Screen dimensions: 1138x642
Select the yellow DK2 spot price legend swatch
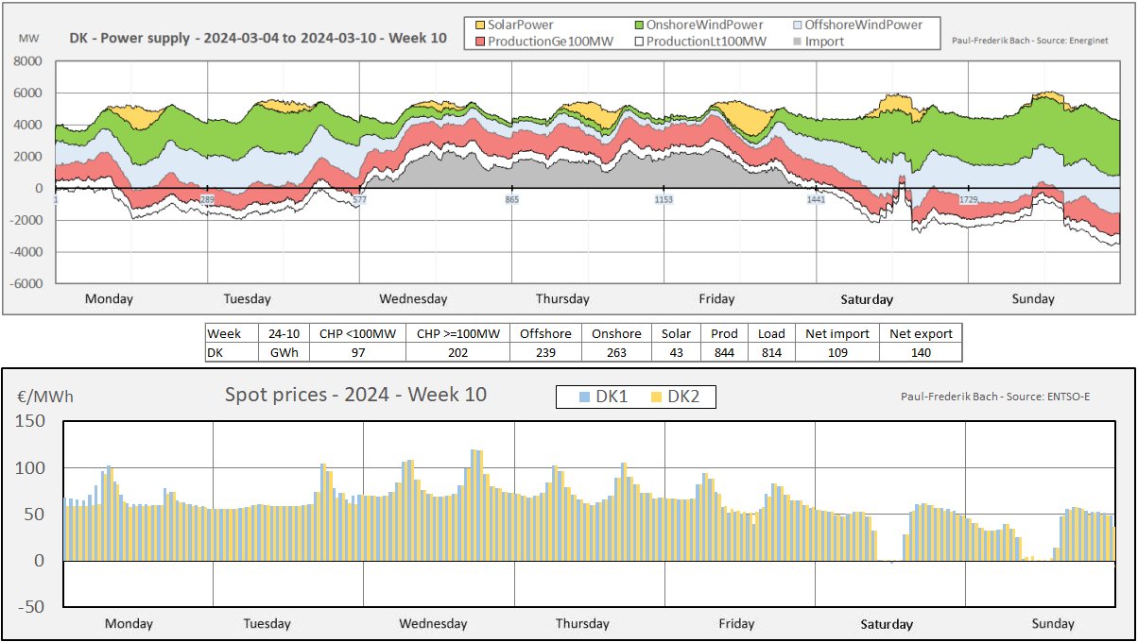[x=653, y=397]
